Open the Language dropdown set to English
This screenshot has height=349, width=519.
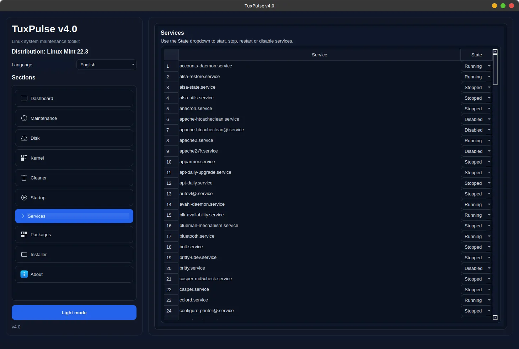tap(106, 65)
